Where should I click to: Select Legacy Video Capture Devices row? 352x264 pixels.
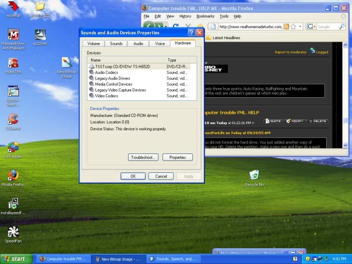tap(139, 90)
